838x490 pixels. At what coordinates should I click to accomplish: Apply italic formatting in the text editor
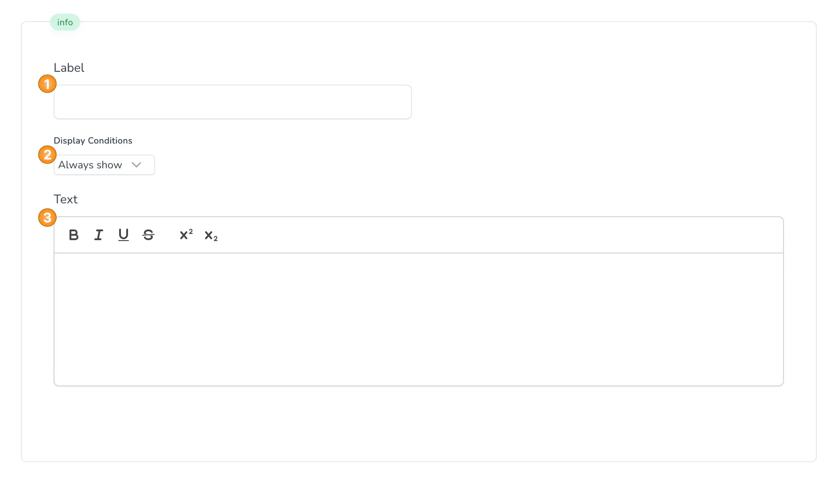[x=98, y=235]
